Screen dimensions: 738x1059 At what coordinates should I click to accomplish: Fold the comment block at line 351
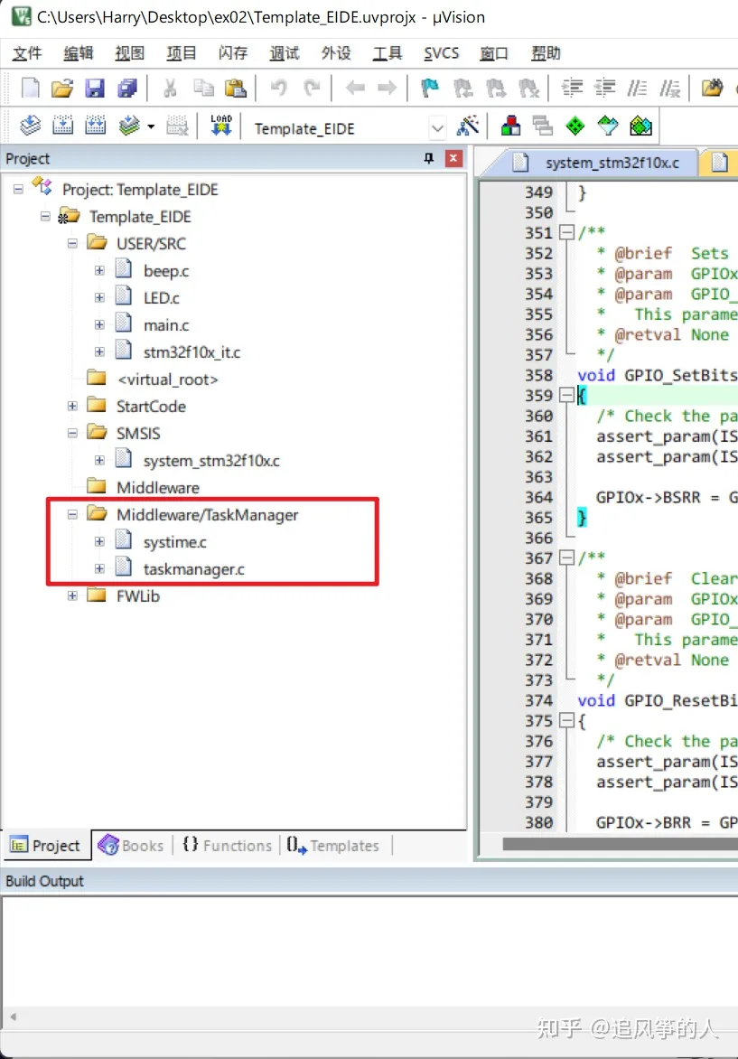click(x=567, y=232)
